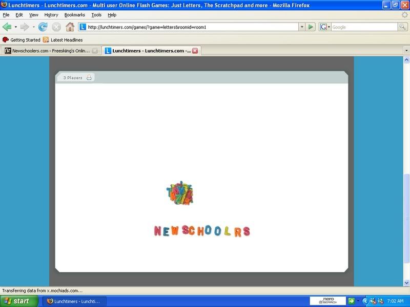Reload the page with the Refresh icon
The width and height of the screenshot is (410, 307).
tap(43, 27)
